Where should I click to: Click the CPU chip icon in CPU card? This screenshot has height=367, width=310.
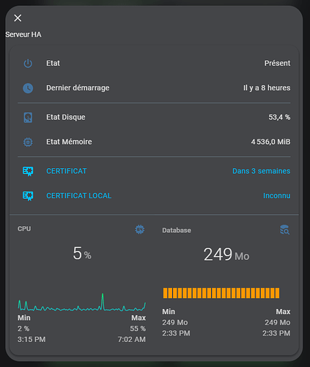(140, 230)
